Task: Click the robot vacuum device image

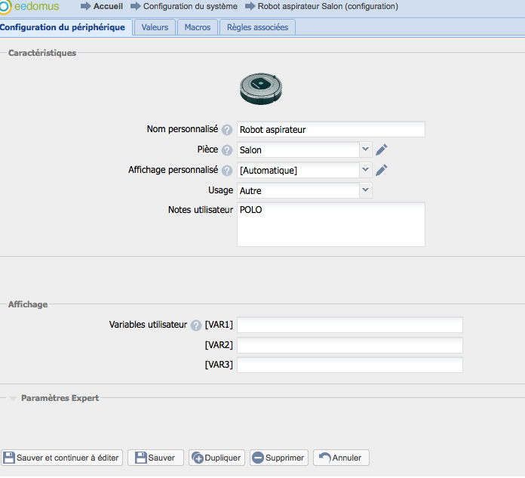Action: point(261,89)
